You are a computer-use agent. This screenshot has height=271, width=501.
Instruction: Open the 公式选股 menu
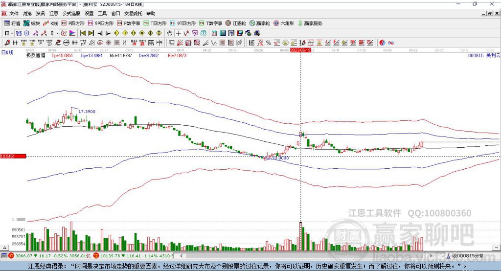(71, 13)
